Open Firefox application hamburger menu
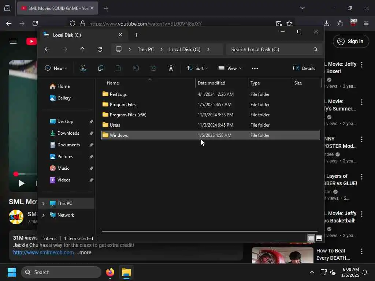375x281 pixels. (366, 23)
